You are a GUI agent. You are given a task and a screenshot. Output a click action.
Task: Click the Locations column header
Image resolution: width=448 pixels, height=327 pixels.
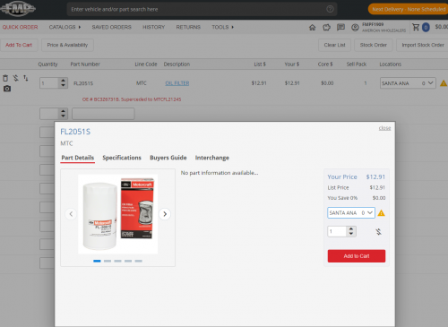pos(391,65)
